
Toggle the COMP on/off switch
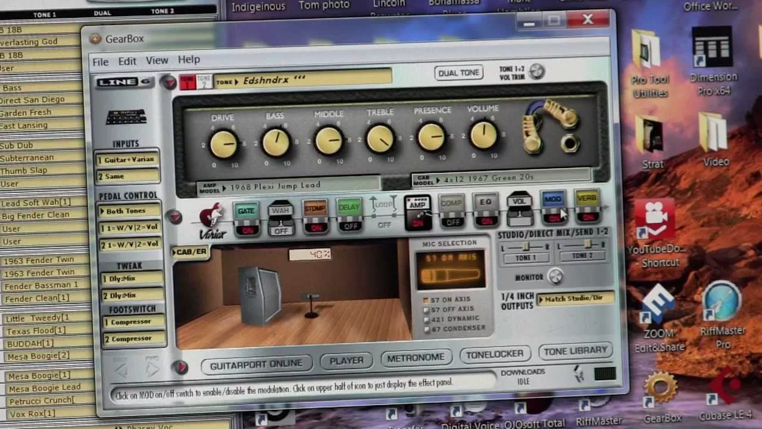tap(452, 222)
